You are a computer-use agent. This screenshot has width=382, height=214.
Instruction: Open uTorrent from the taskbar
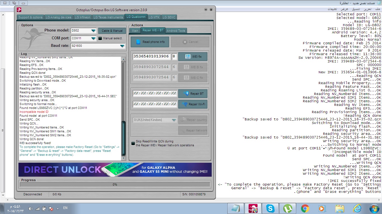point(287,208)
